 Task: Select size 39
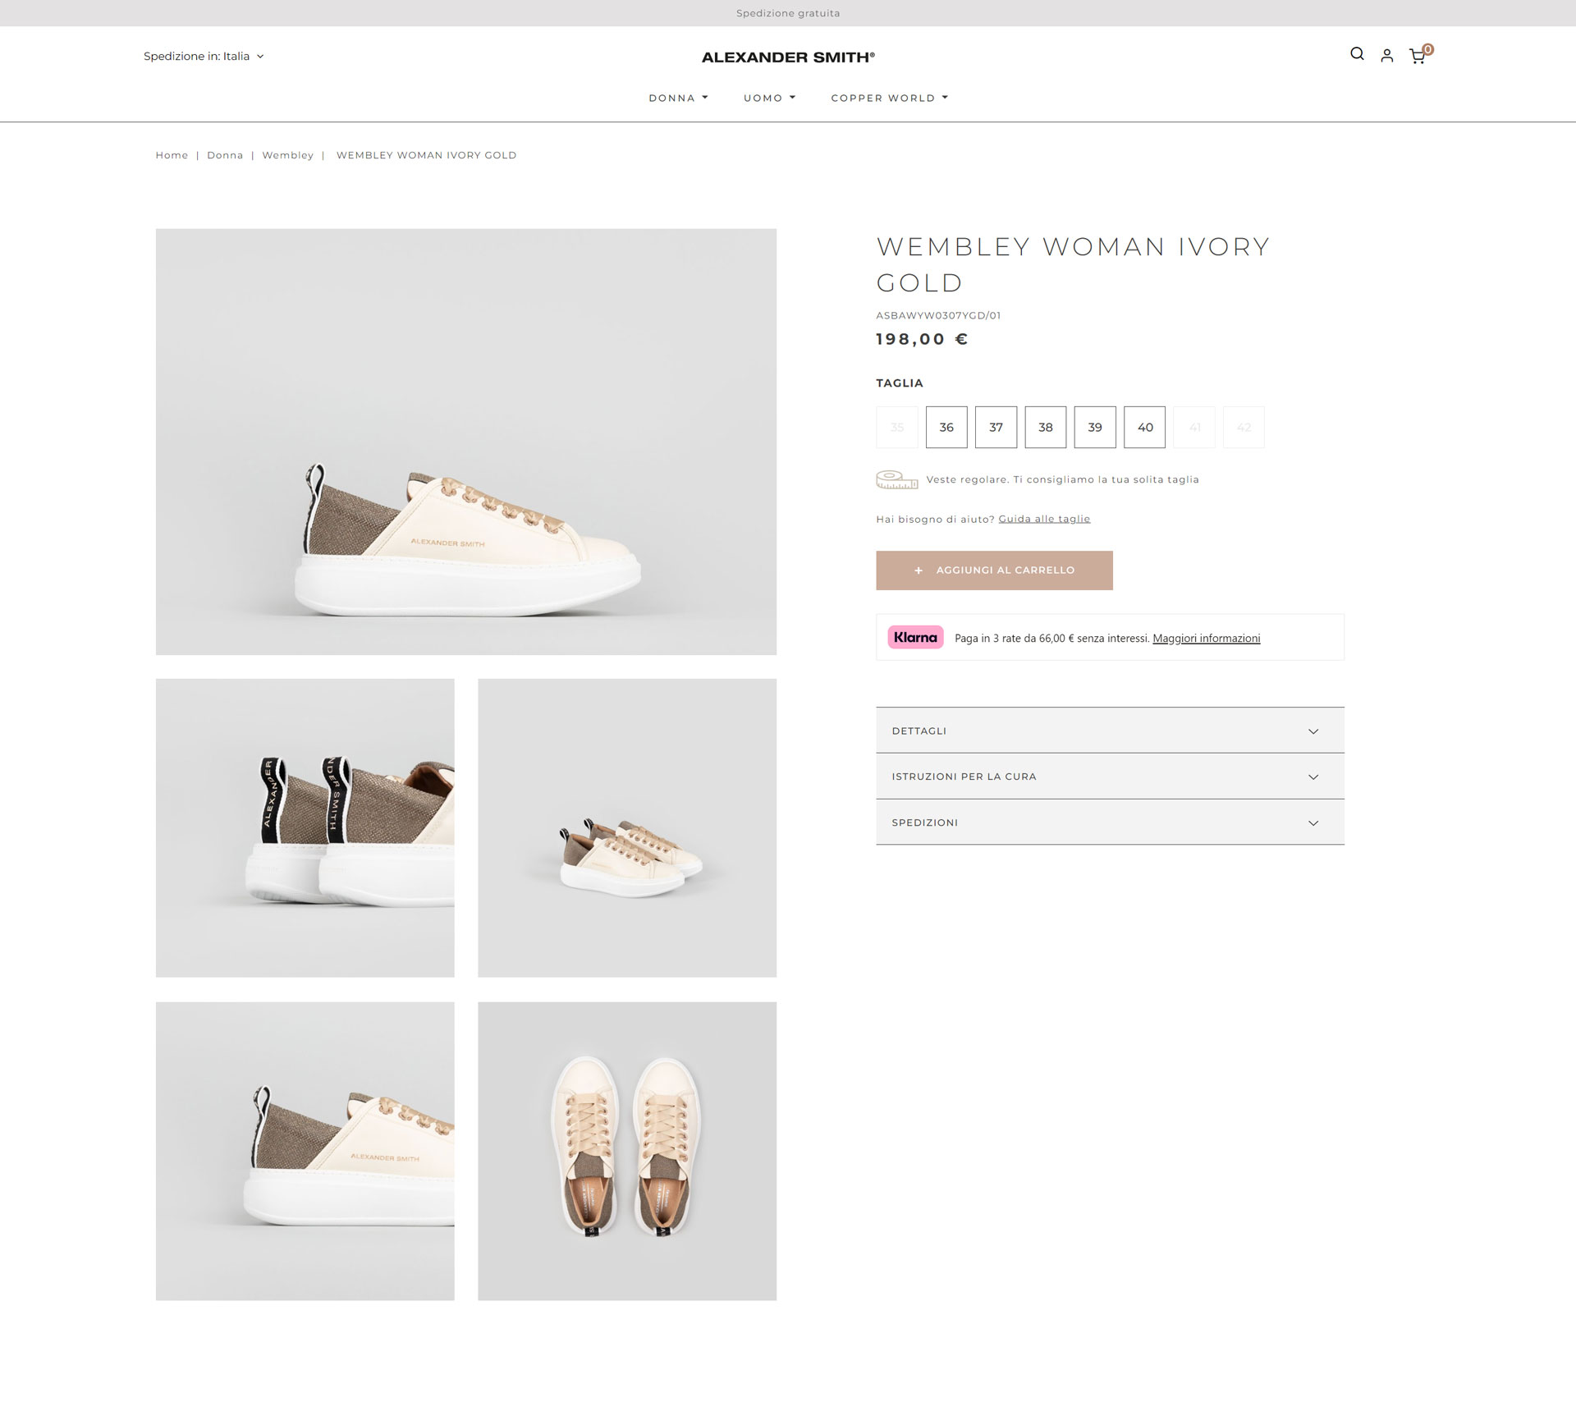tap(1095, 428)
